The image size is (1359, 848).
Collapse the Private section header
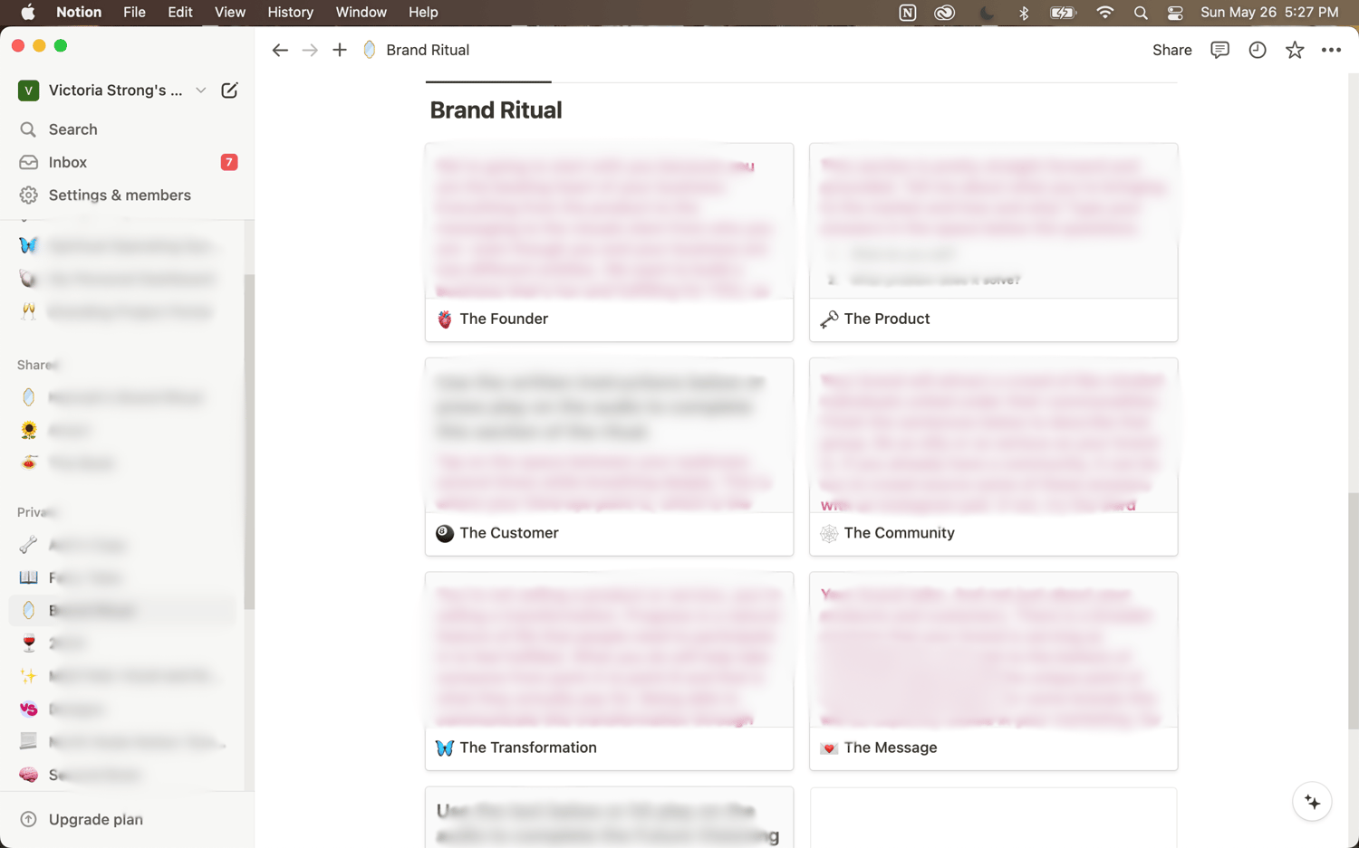(37, 512)
